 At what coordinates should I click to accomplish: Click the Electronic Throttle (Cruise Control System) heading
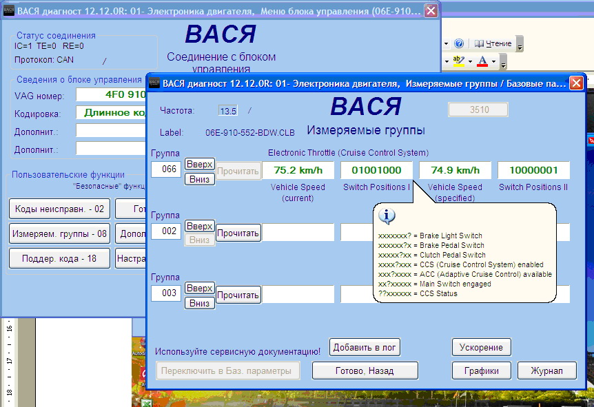[x=349, y=153]
